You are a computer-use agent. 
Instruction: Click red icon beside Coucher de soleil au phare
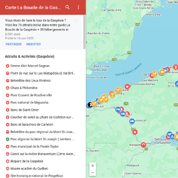tap(7, 117)
